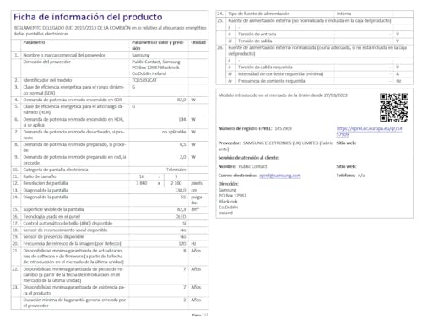Click the 'Intensidad de corriente requerida' label
The width and height of the screenshot is (422, 330).
pos(280,74)
